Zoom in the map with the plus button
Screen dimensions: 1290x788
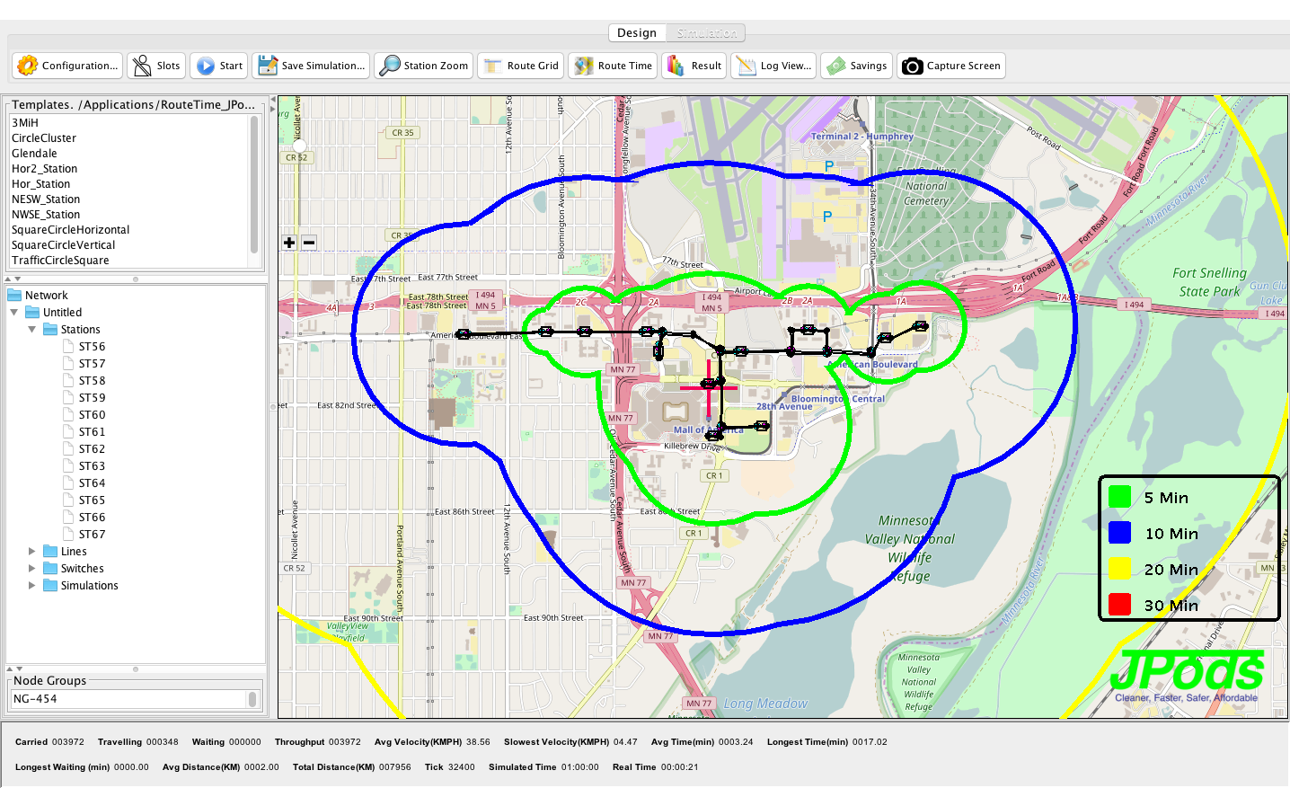click(x=289, y=243)
